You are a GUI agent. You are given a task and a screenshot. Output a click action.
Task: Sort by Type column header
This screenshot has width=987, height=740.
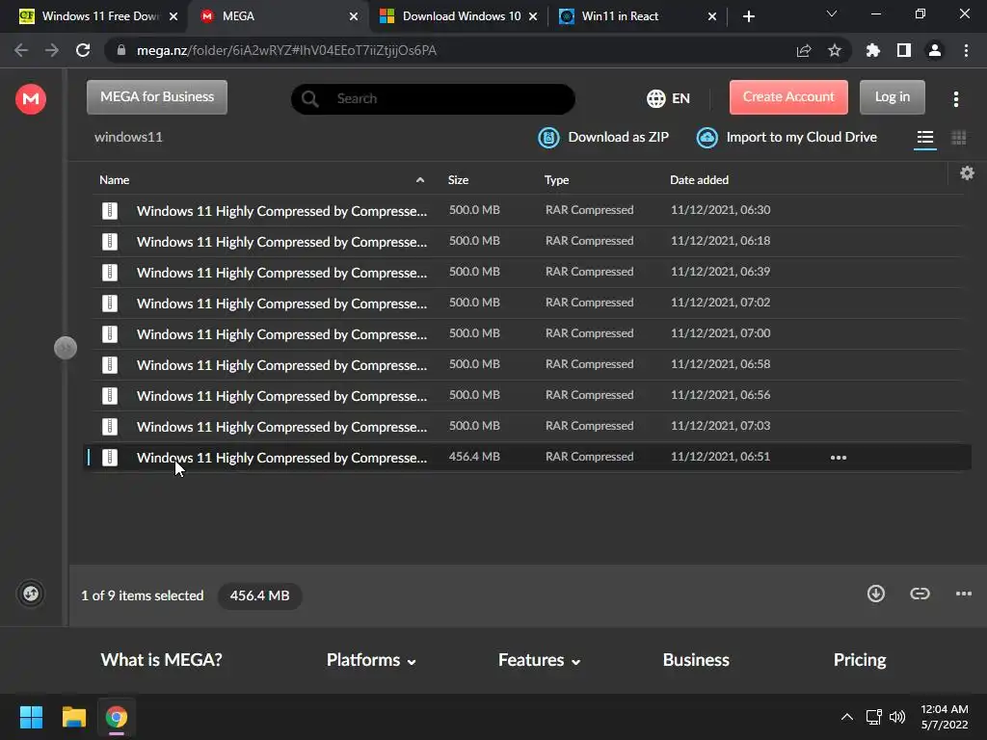[556, 180]
